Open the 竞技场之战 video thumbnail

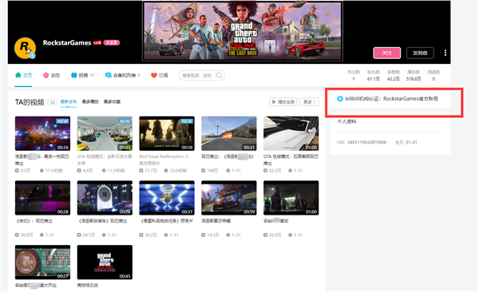tap(105, 262)
